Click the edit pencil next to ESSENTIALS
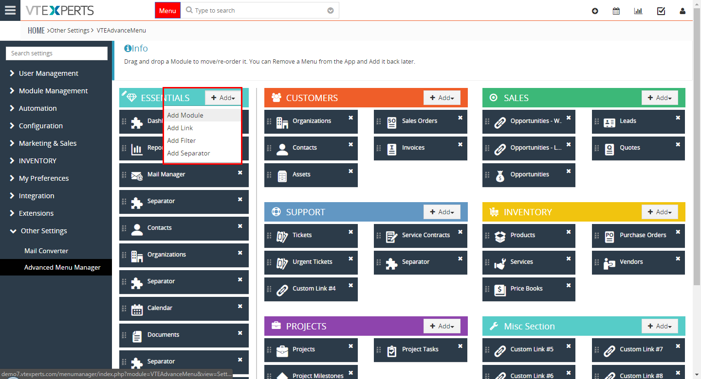Image resolution: width=701 pixels, height=379 pixels. click(x=124, y=92)
